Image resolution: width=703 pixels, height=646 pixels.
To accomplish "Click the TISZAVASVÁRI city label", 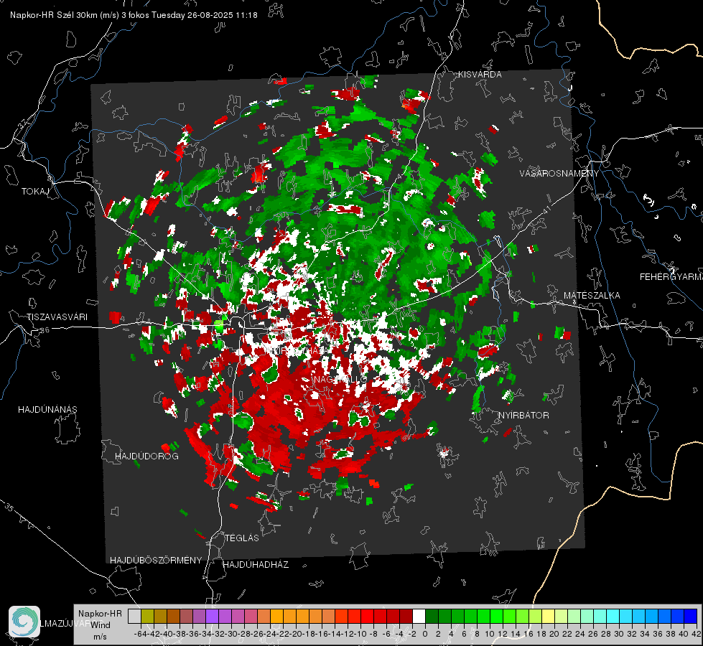I will click(x=57, y=317).
